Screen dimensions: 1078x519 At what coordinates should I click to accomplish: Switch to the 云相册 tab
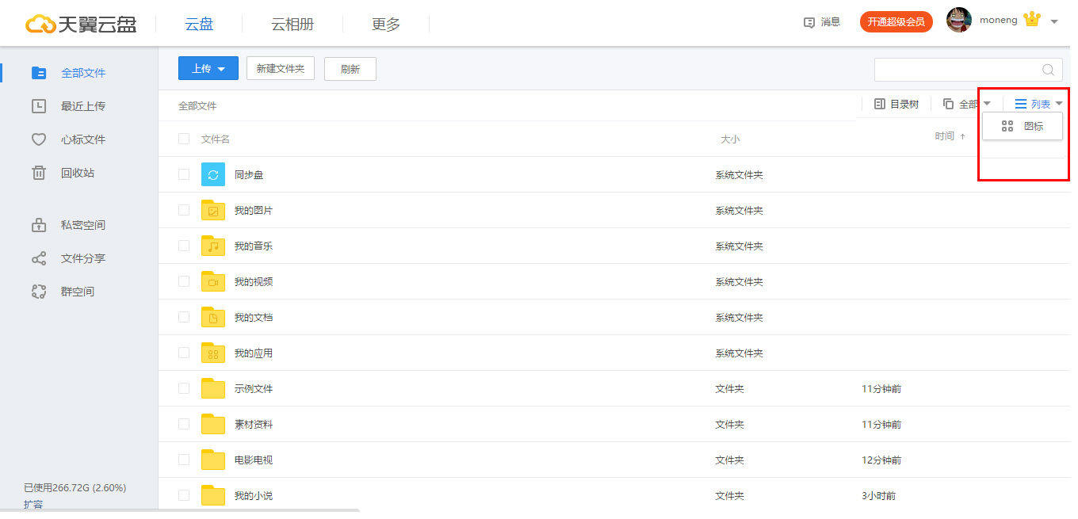(292, 24)
